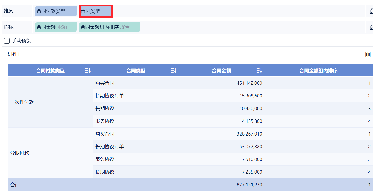This screenshot has height=193, width=373.
Task: Click the 指标 row label
Action: (x=8, y=27)
